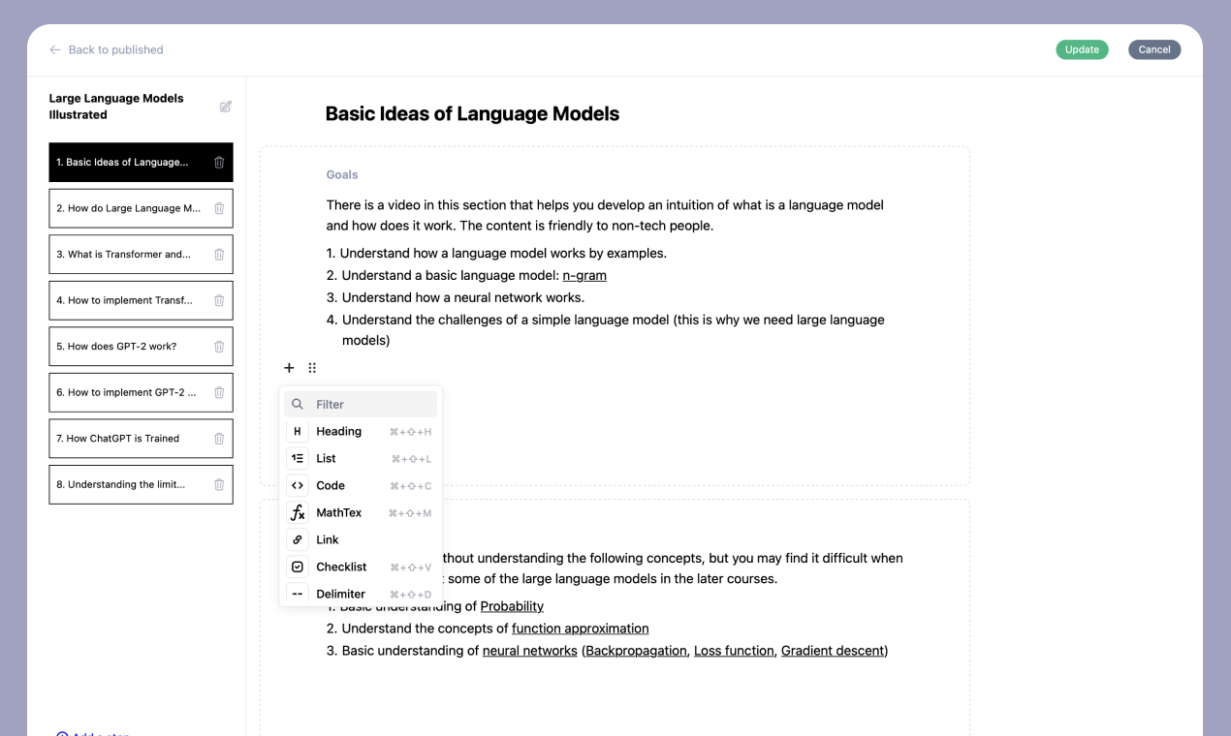Delete step 4 How to implement Transf
The width and height of the screenshot is (1231, 736).
pos(219,300)
